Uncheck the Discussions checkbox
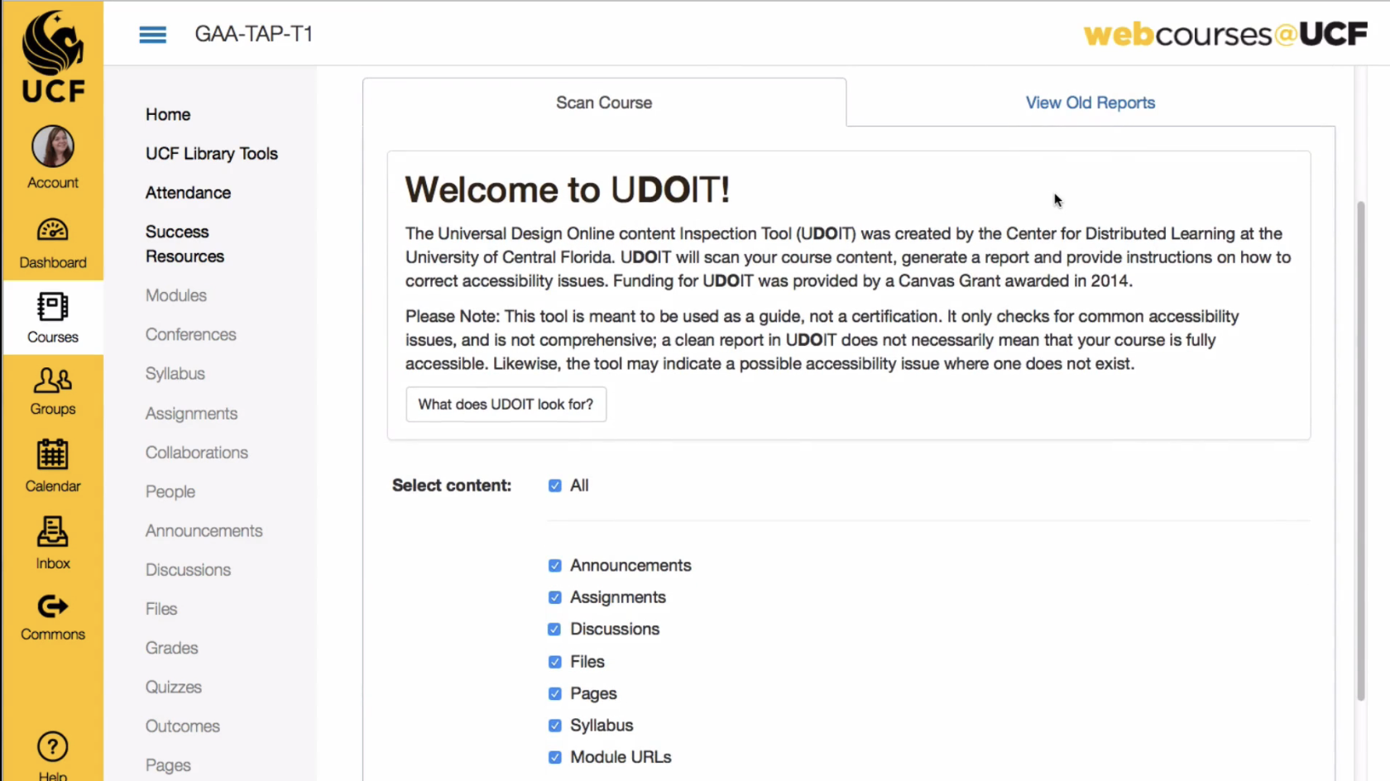The width and height of the screenshot is (1390, 781). click(554, 630)
